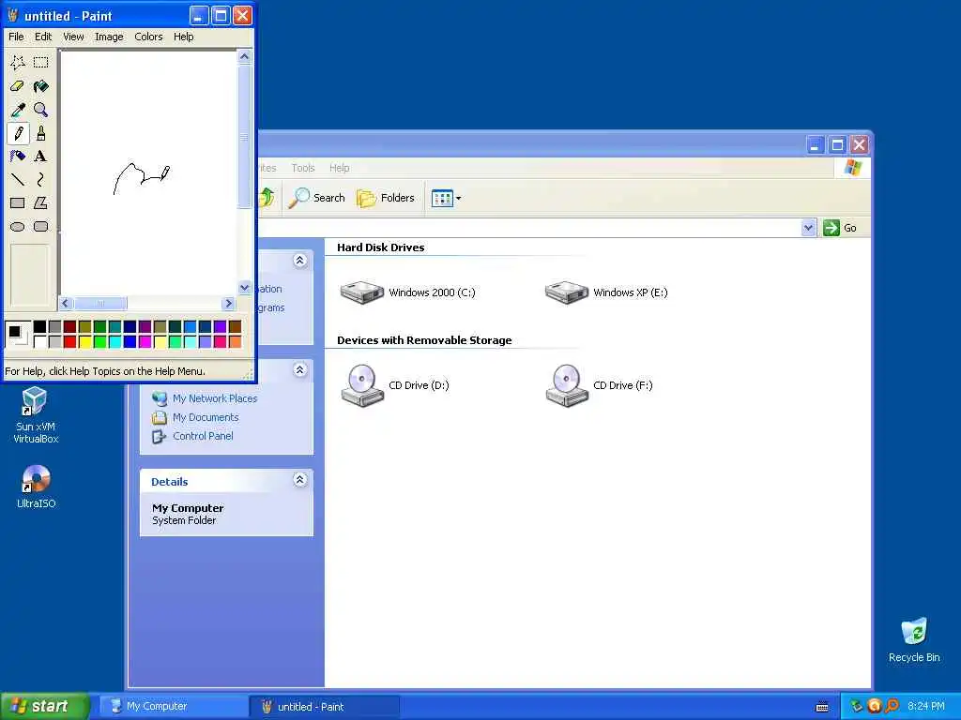
Task: Open the View menu in Paint
Action: [x=73, y=37]
